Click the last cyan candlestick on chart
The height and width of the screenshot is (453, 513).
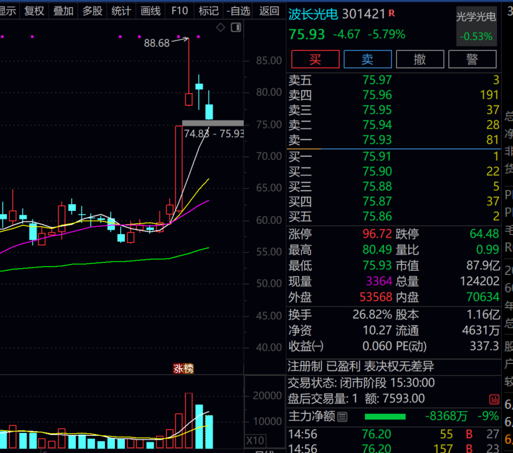(209, 112)
